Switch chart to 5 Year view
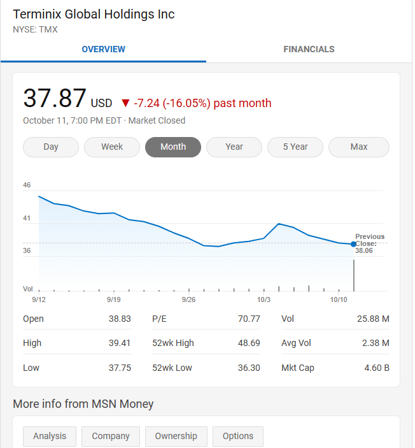 point(295,147)
